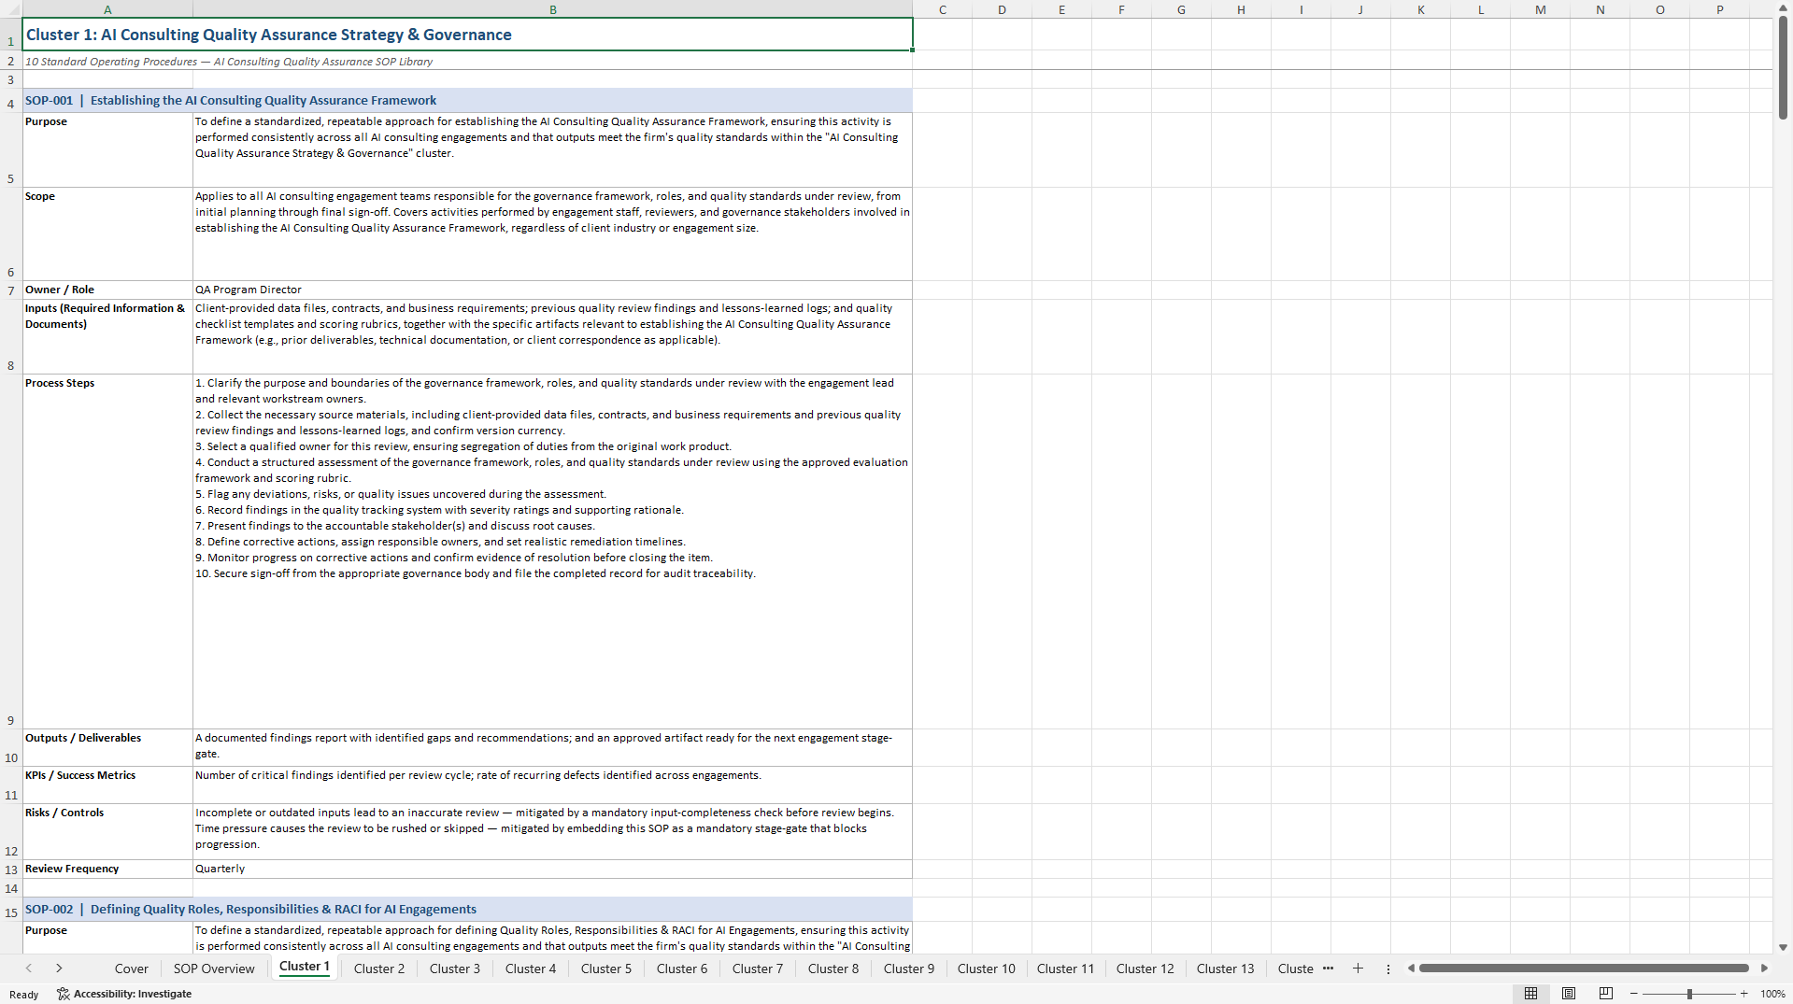Click the 'Quarterly' review frequency cell
This screenshot has height=1004, width=1793.
[x=552, y=869]
